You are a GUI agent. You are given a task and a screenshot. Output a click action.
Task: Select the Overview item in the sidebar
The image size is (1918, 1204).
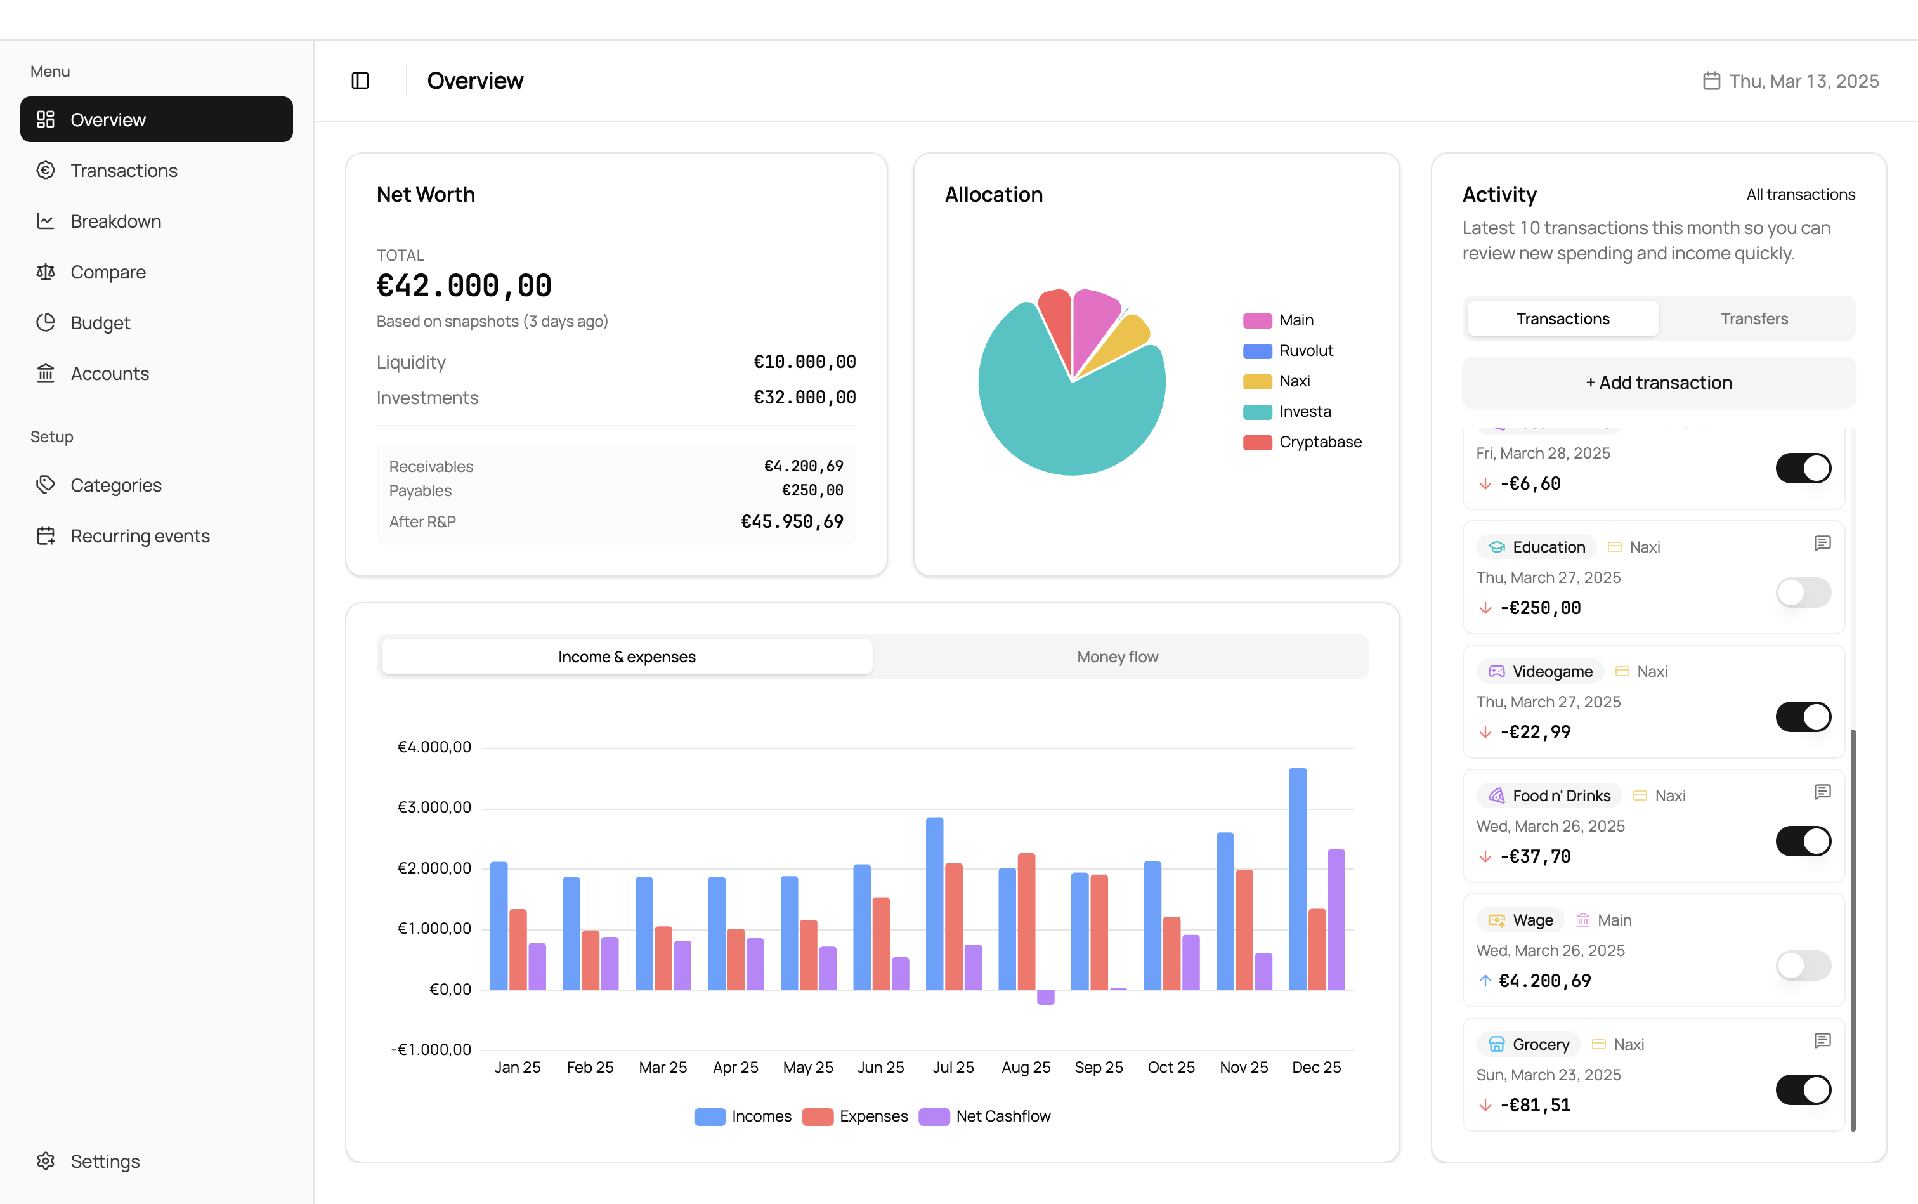click(156, 119)
